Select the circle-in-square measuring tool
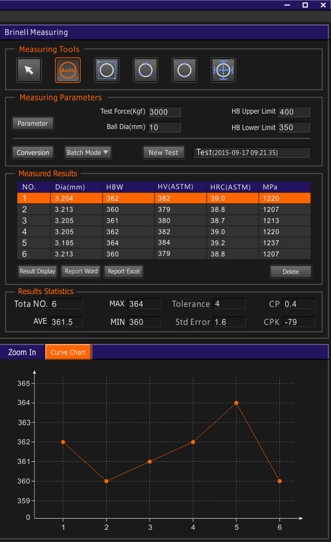 pyautogui.click(x=106, y=70)
